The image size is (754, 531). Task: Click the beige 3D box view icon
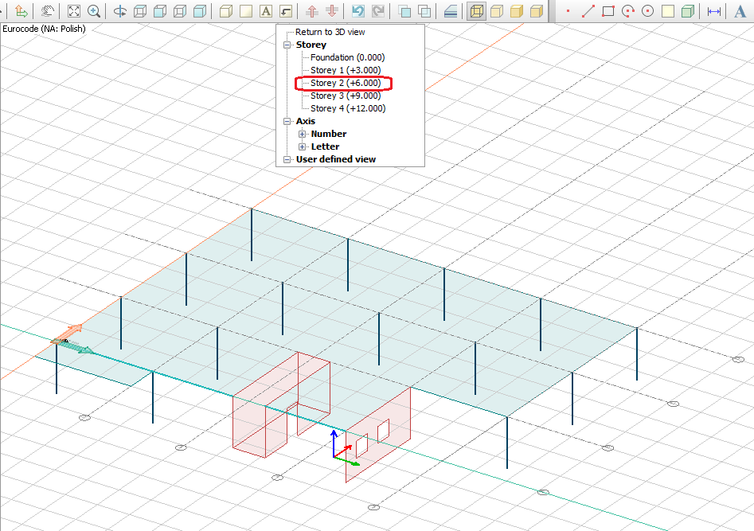(x=226, y=11)
